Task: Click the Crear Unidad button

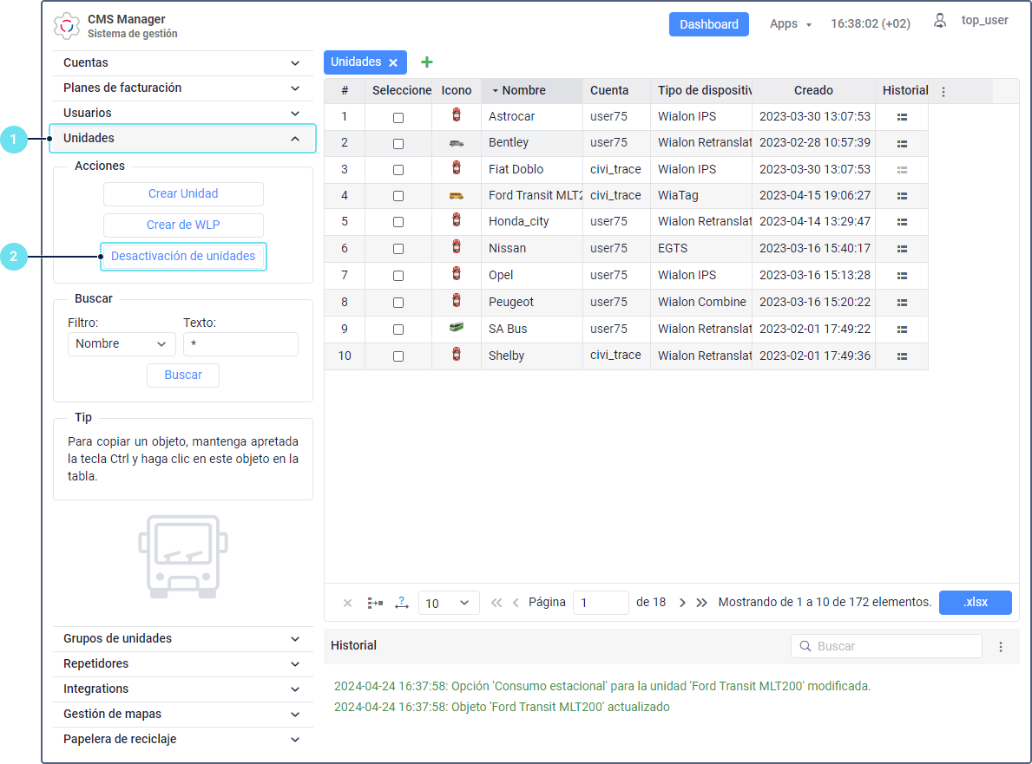Action: coord(183,194)
